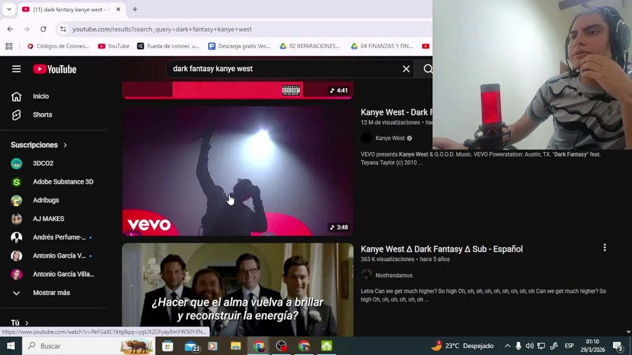Expand Suscripciones section arrow
Viewport: 632px width, 355px height.
click(65, 145)
